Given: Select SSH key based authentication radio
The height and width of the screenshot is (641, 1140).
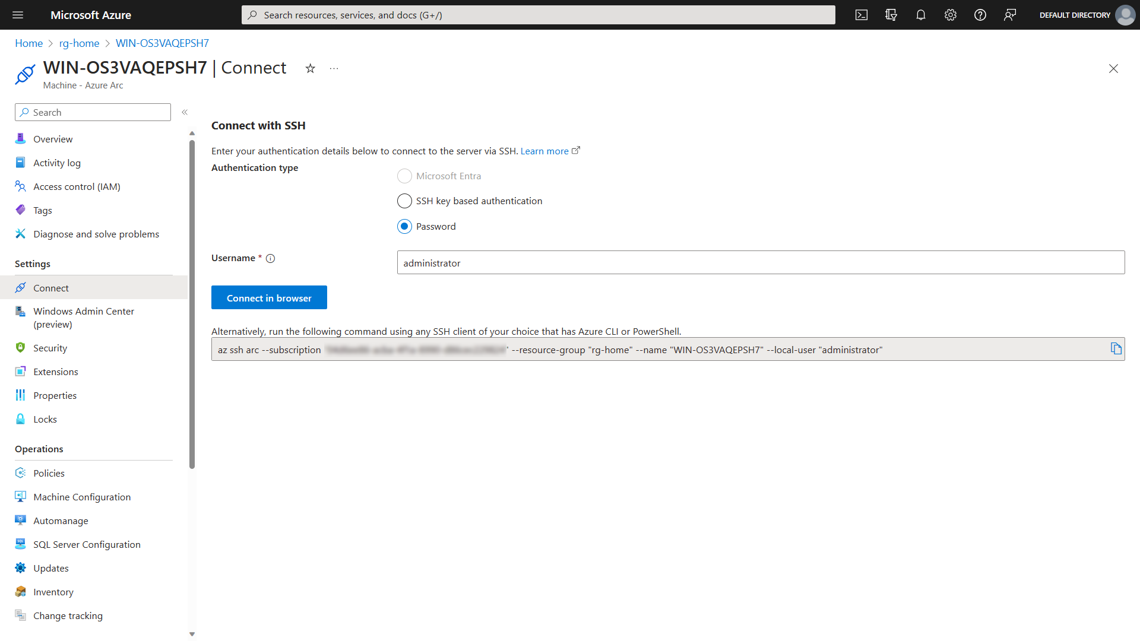Looking at the screenshot, I should click(x=404, y=201).
